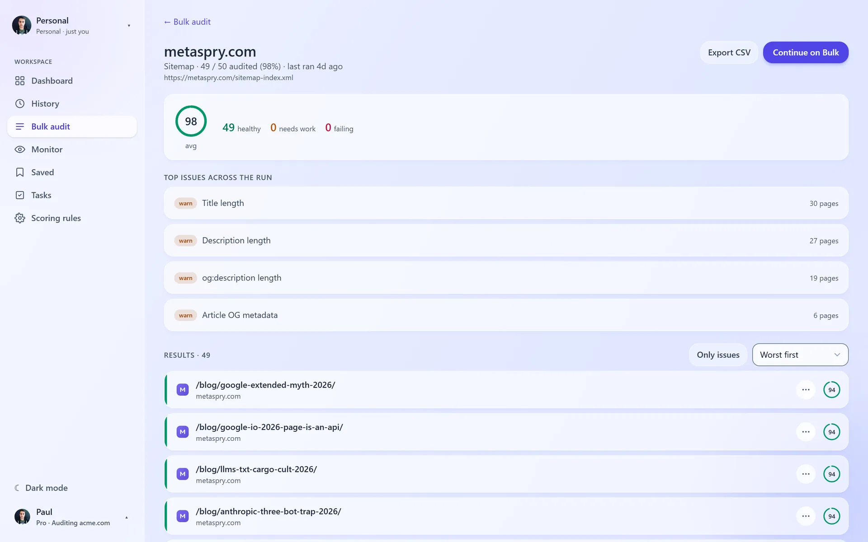Screen dimensions: 868x542
Task: Click Export CSV button
Action: (729, 53)
